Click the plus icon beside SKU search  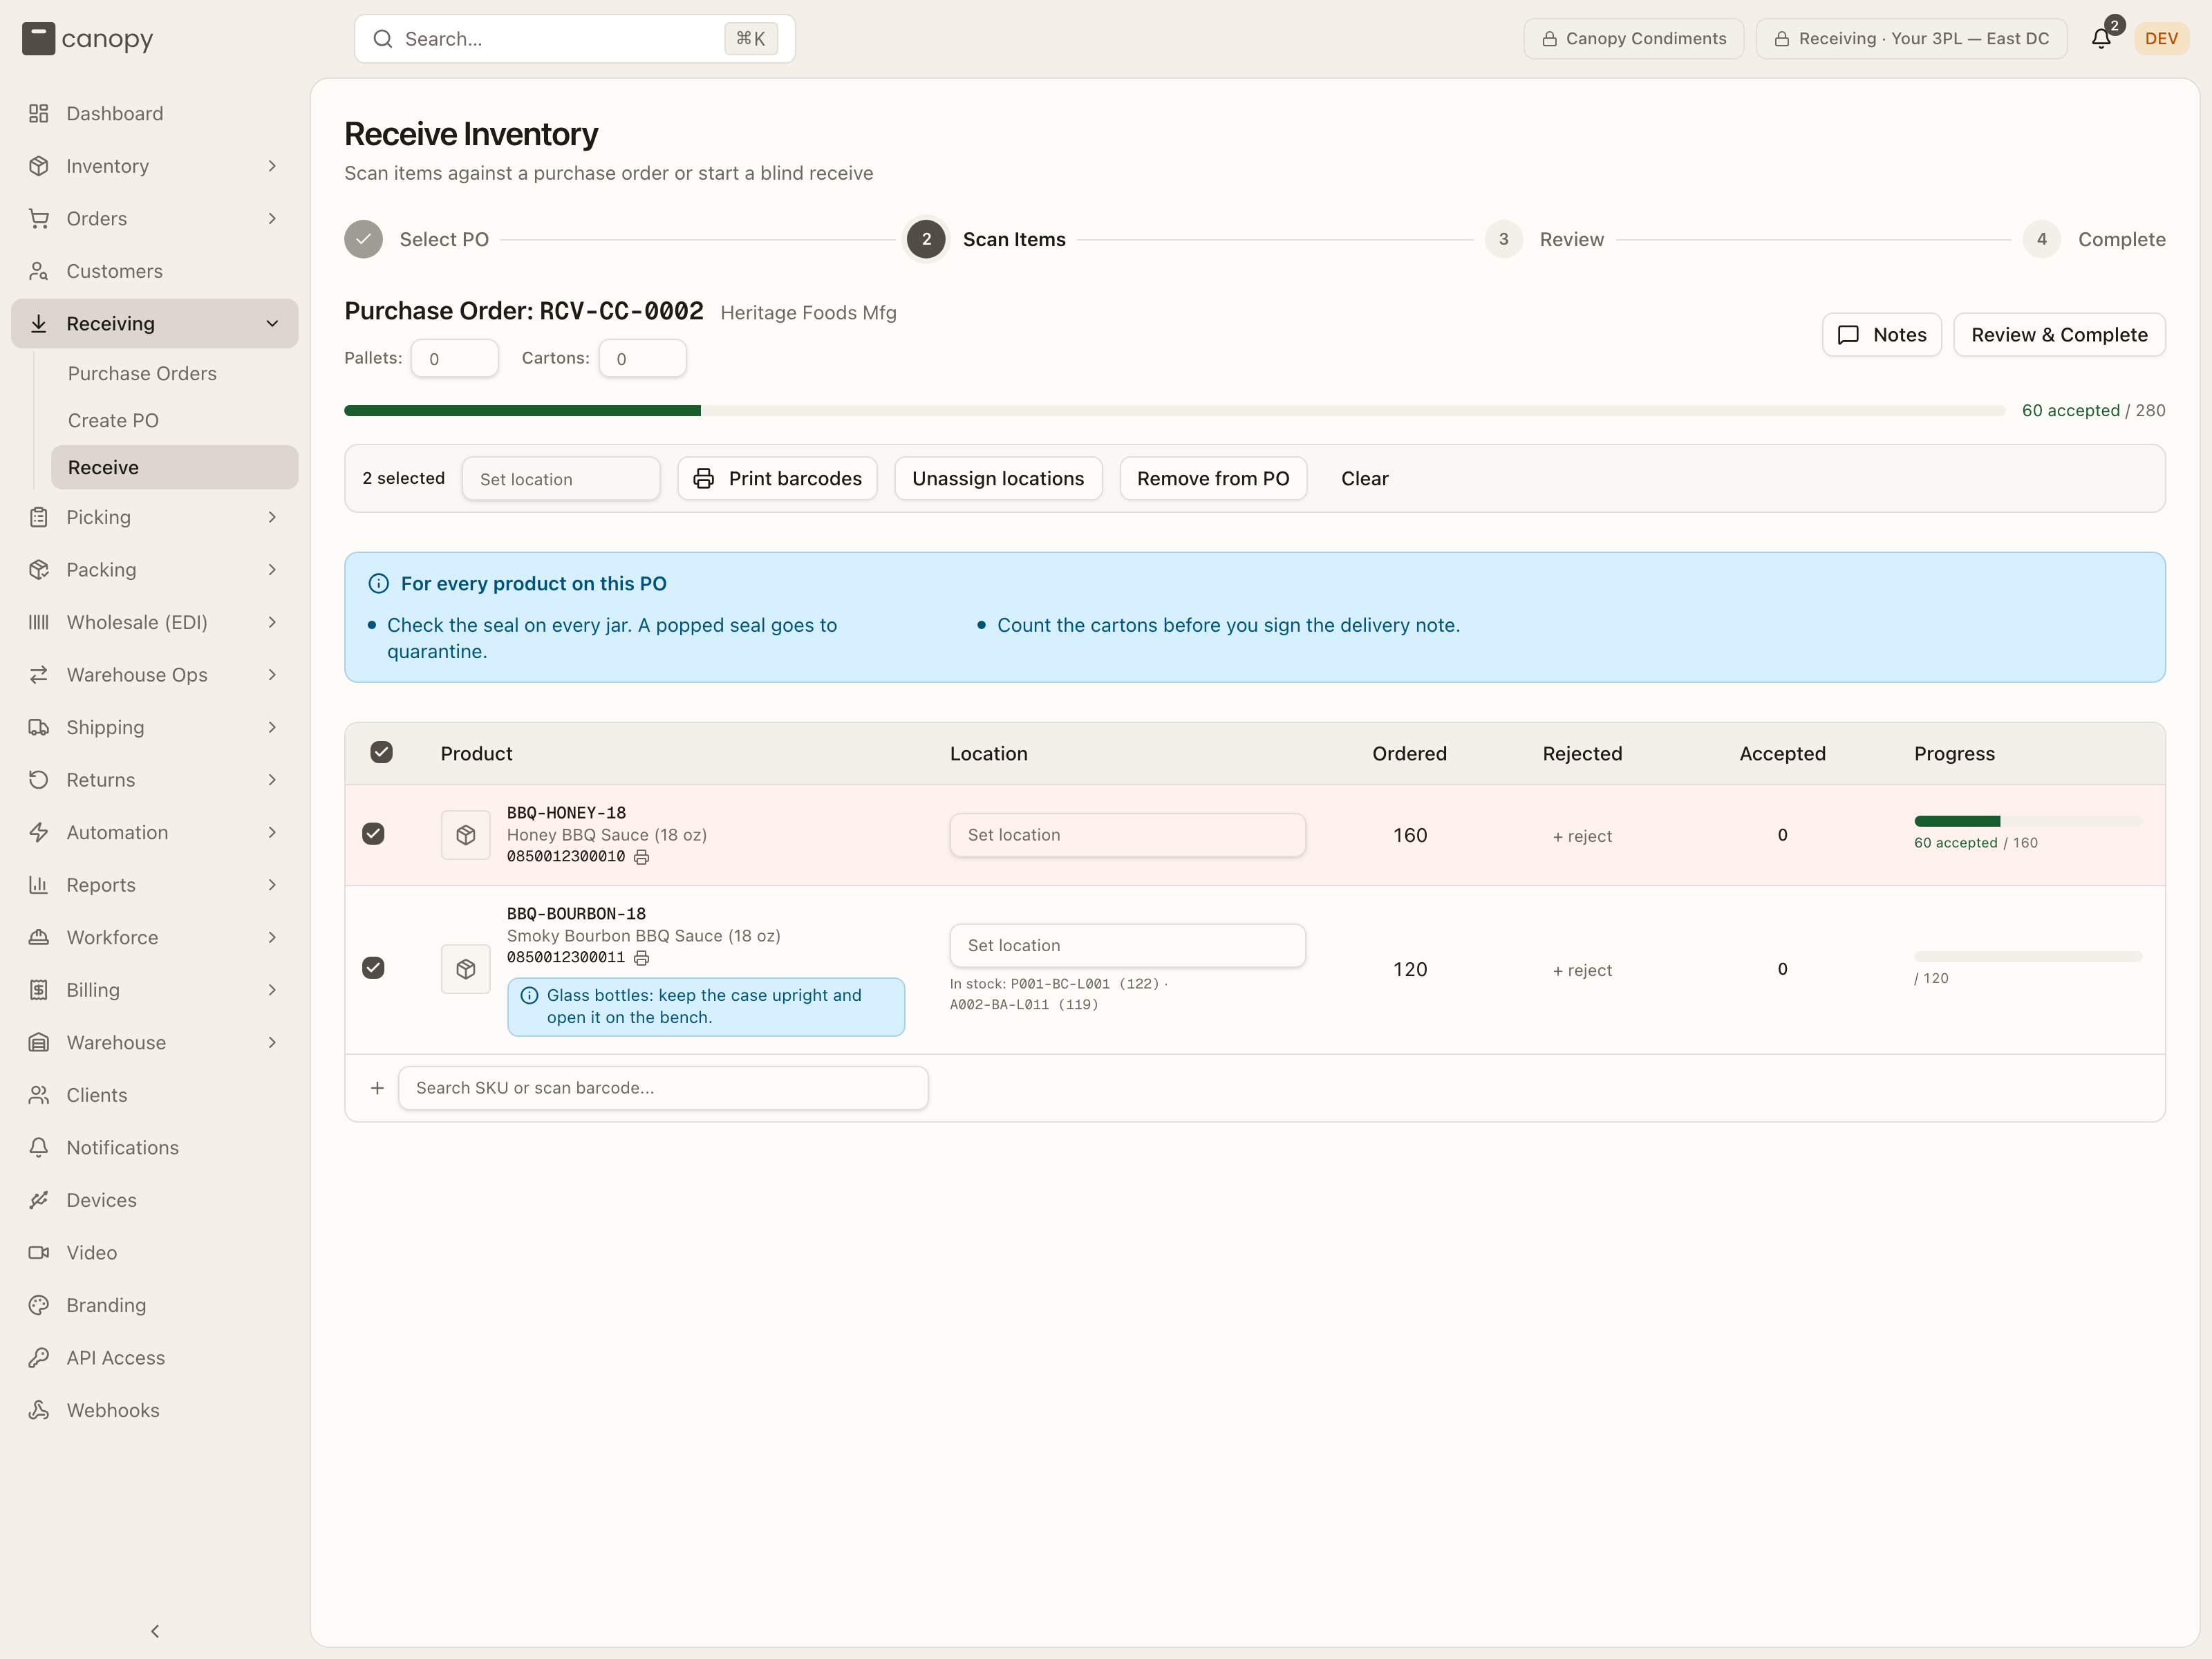tap(377, 1088)
